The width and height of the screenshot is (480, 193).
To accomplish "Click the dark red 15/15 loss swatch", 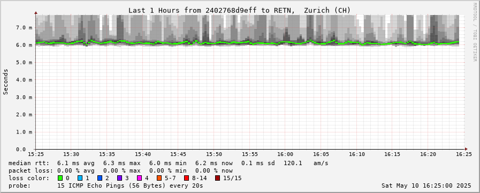I will click(x=217, y=178).
